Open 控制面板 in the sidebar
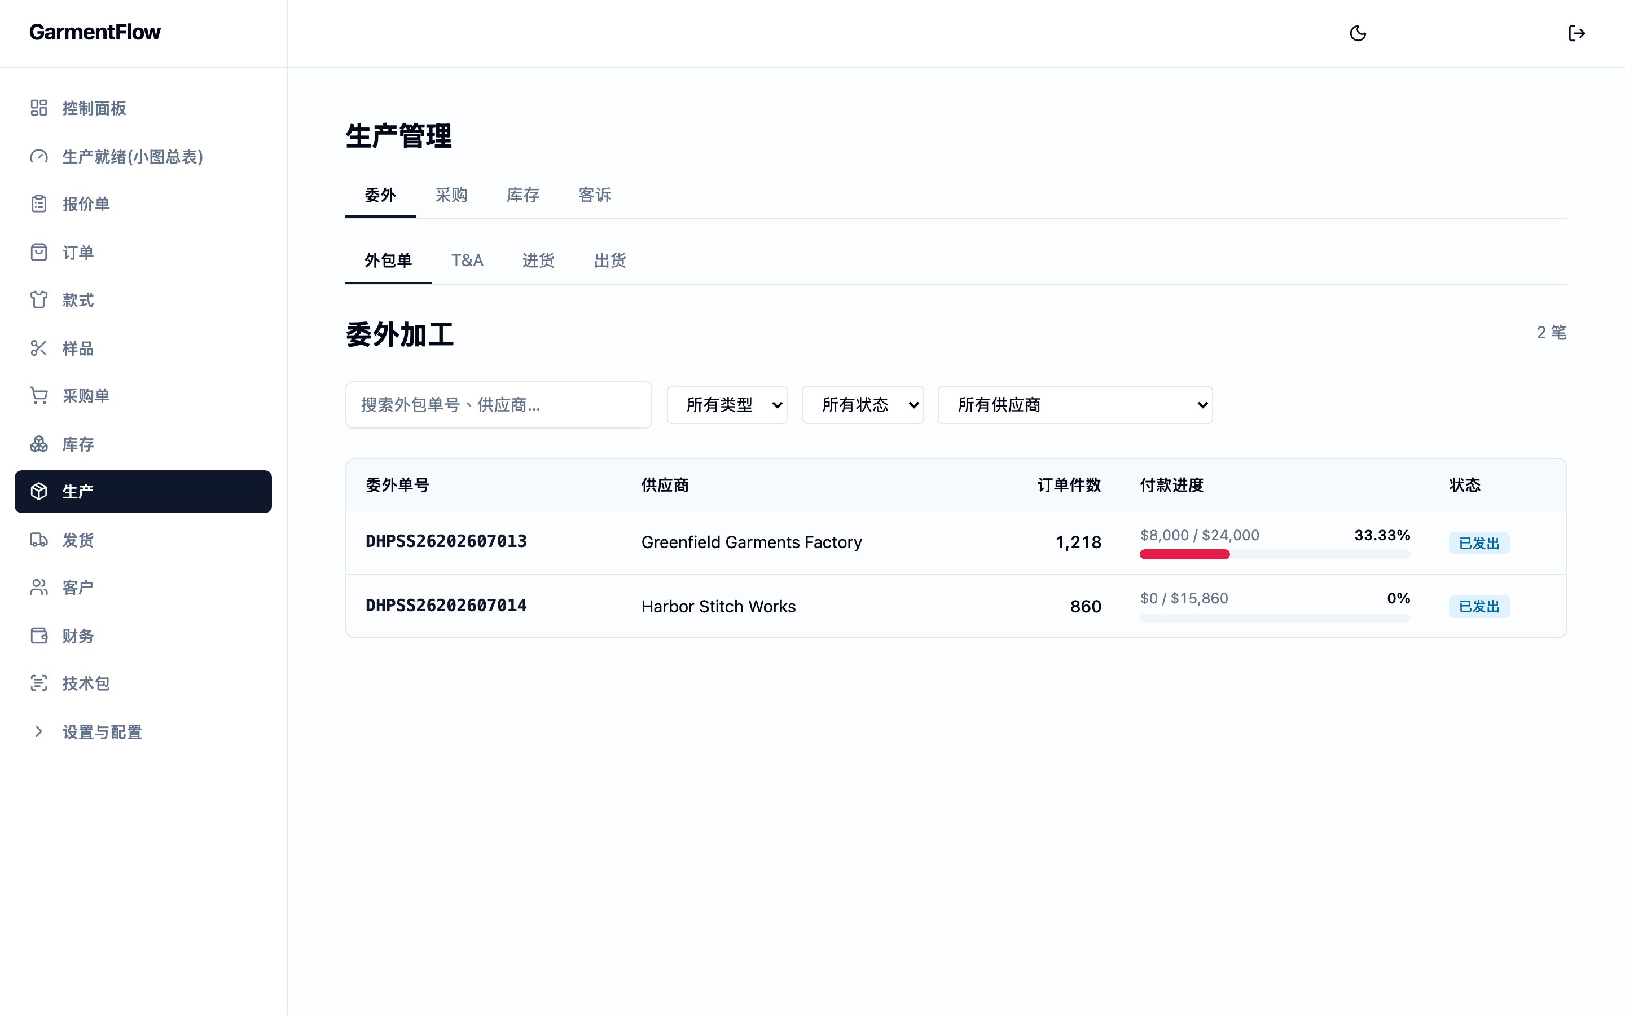1625x1015 pixels. [x=143, y=108]
